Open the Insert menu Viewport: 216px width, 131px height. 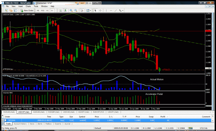[20, 6]
